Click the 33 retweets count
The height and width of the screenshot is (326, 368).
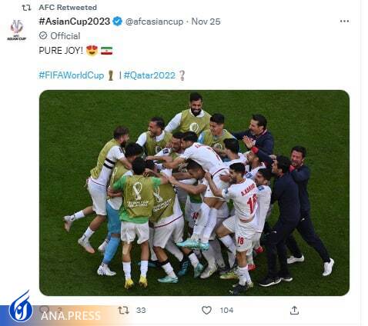141,311
